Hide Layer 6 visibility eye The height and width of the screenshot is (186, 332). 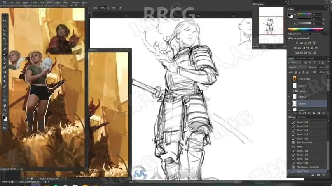coord(289,103)
